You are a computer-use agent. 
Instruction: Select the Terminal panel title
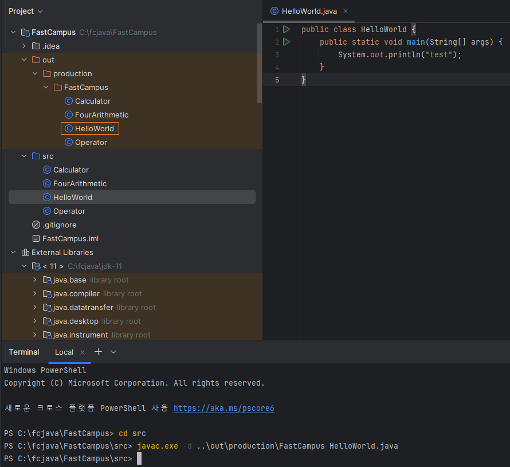point(24,352)
